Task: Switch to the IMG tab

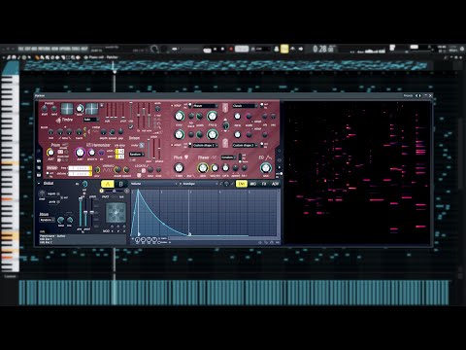Action: (x=253, y=184)
